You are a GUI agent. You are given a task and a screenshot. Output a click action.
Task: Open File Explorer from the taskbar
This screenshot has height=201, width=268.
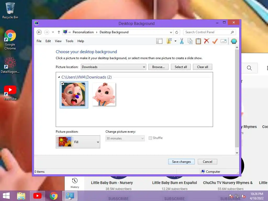click(21, 196)
